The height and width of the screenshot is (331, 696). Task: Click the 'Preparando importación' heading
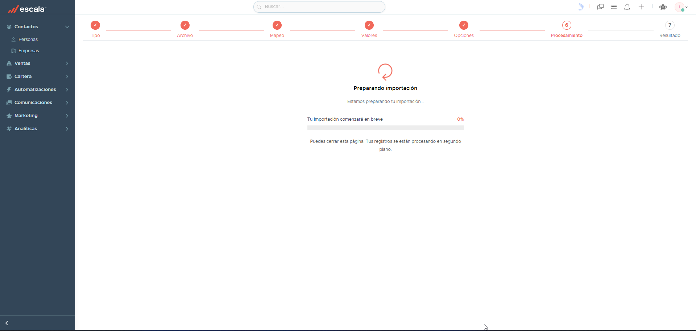pos(385,88)
